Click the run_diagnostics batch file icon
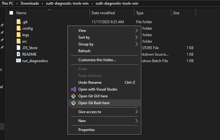220x140 pixels. (x=19, y=61)
